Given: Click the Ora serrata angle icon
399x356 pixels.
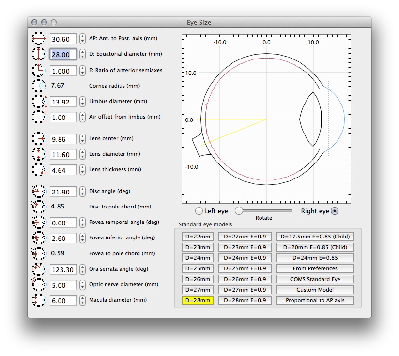Looking at the screenshot, I should 38,269.
